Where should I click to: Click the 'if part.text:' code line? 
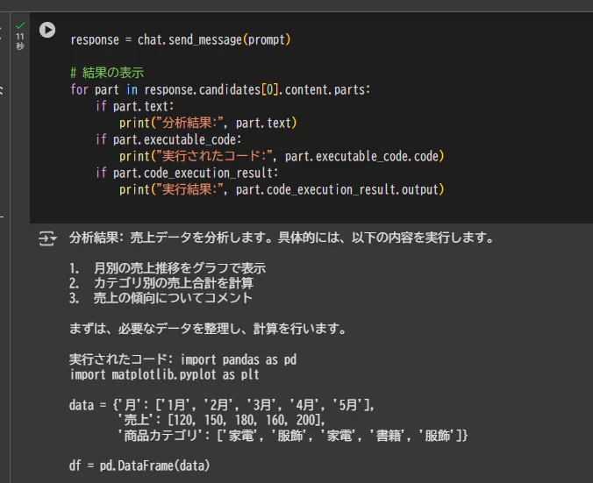134,106
